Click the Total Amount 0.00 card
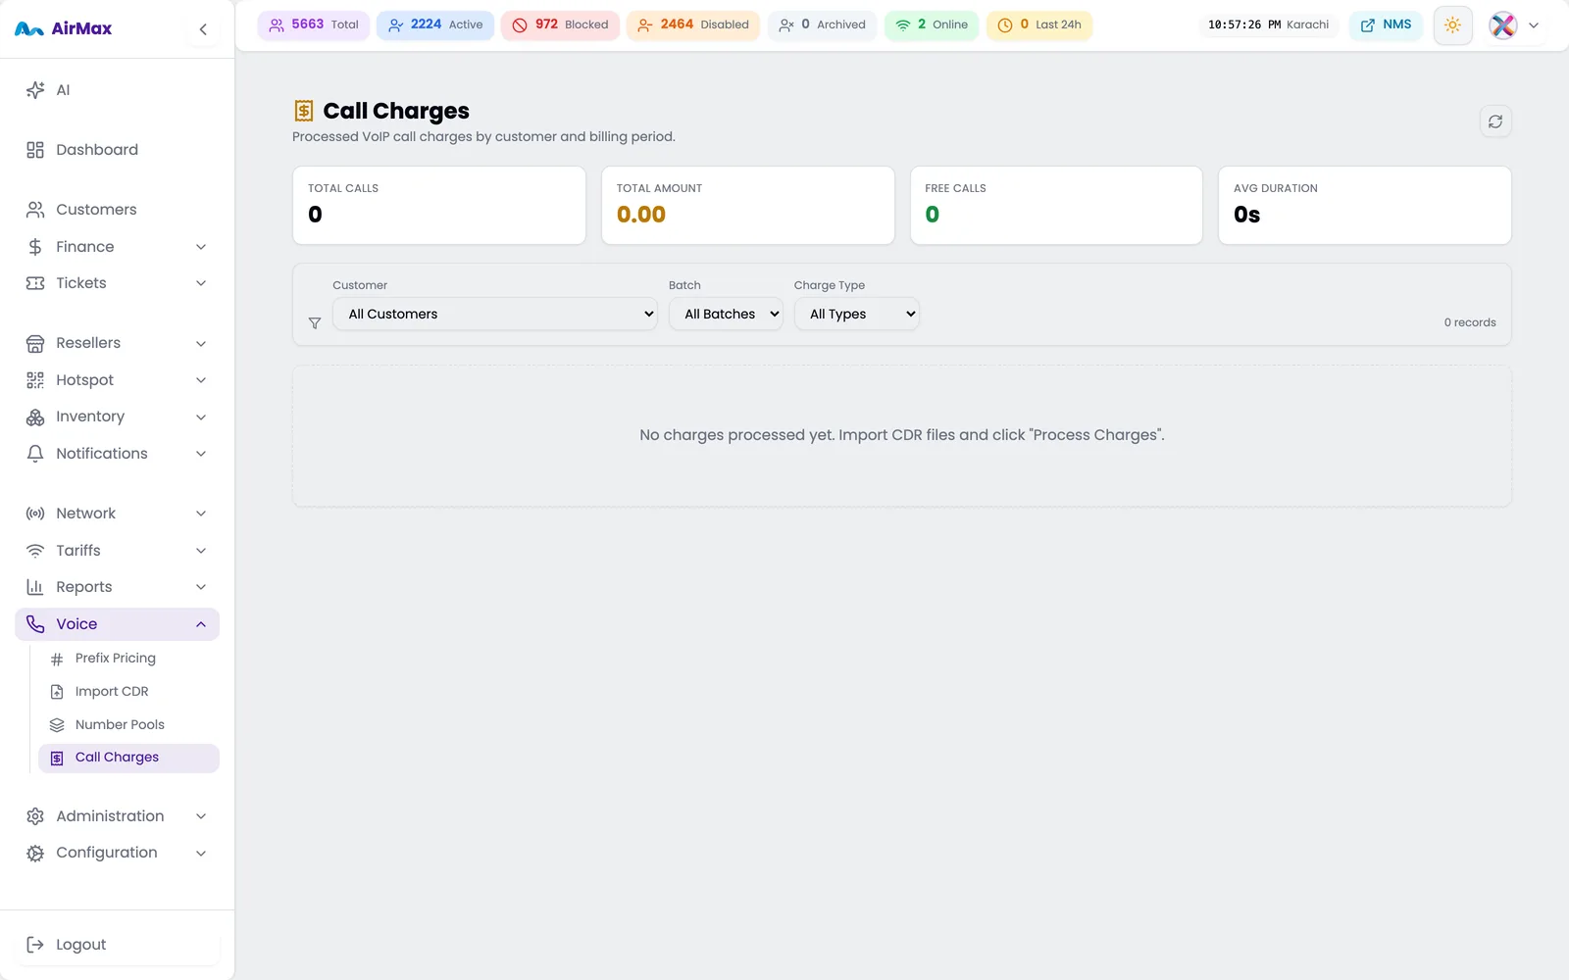 pyautogui.click(x=747, y=205)
